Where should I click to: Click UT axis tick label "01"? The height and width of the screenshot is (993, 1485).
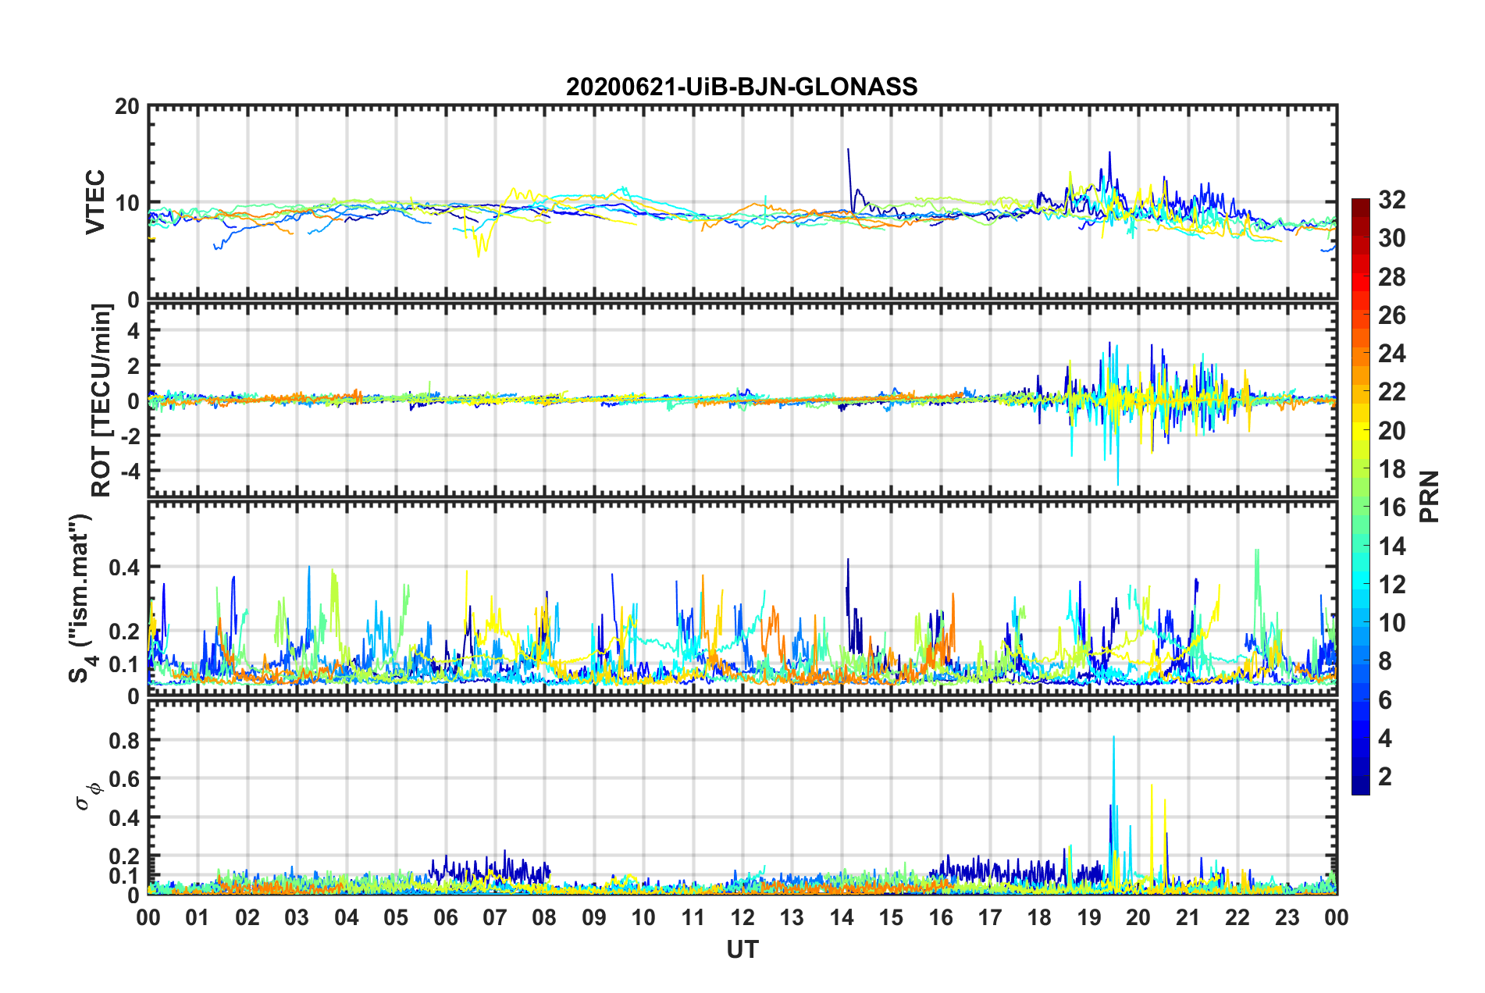[198, 917]
